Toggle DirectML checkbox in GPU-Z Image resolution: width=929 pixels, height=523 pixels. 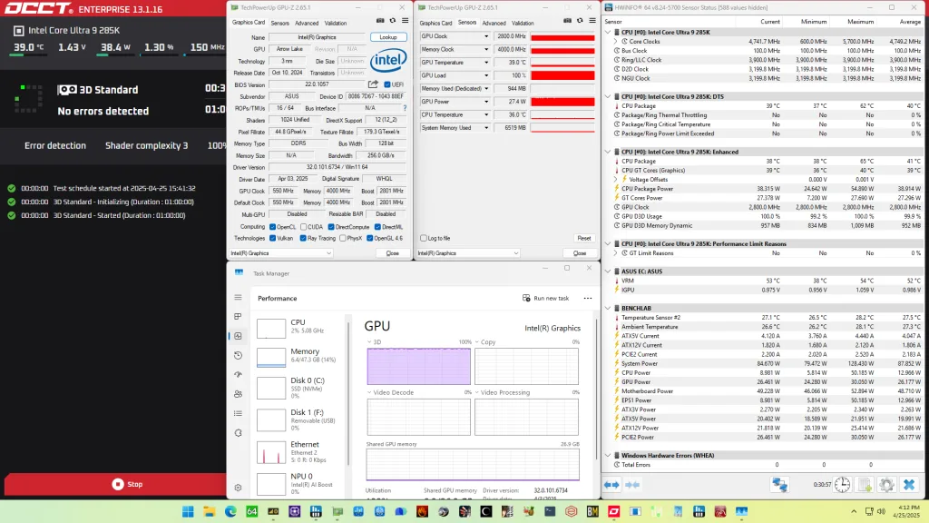click(x=377, y=227)
